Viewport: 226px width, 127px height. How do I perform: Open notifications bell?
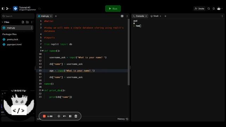pyautogui.click(x=214, y=8)
